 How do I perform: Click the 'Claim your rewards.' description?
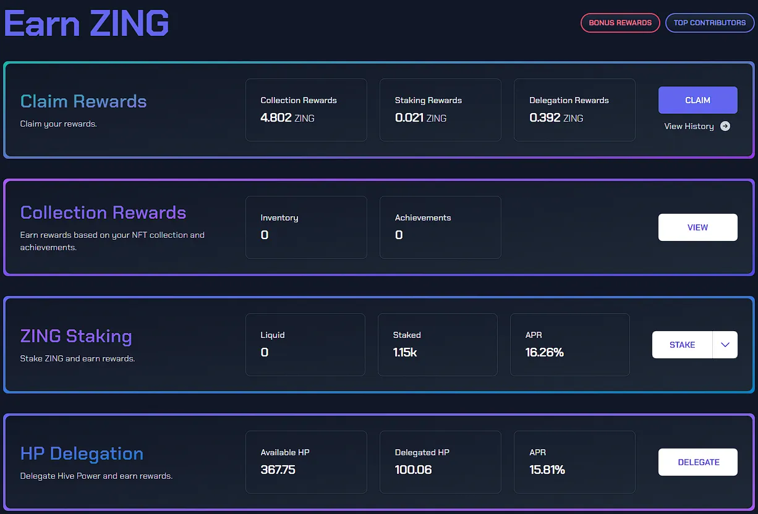pyautogui.click(x=59, y=124)
